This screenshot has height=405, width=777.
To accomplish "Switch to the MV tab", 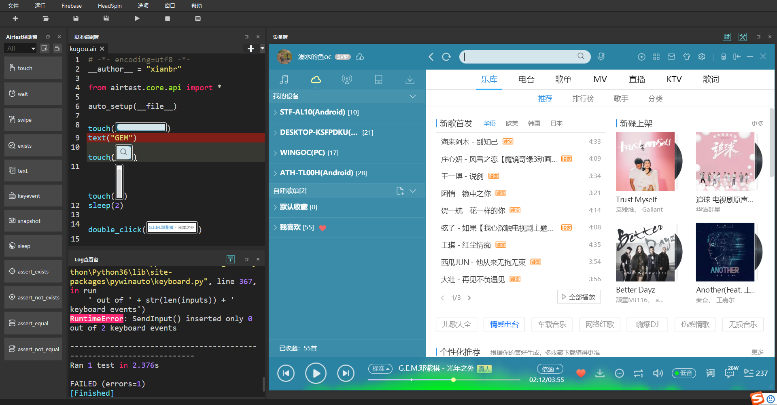I will click(600, 79).
